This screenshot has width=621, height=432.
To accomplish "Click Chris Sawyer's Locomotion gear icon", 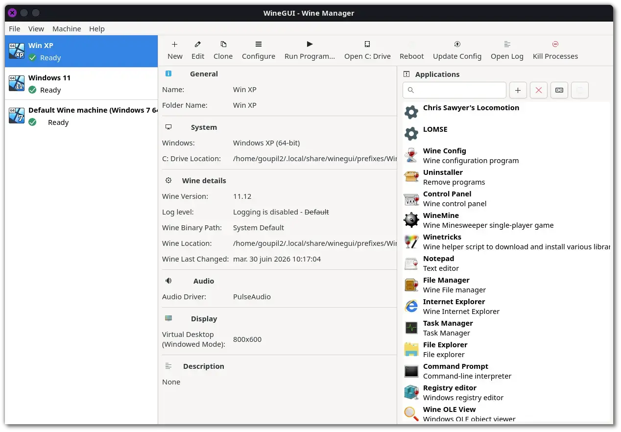I will tap(411, 112).
